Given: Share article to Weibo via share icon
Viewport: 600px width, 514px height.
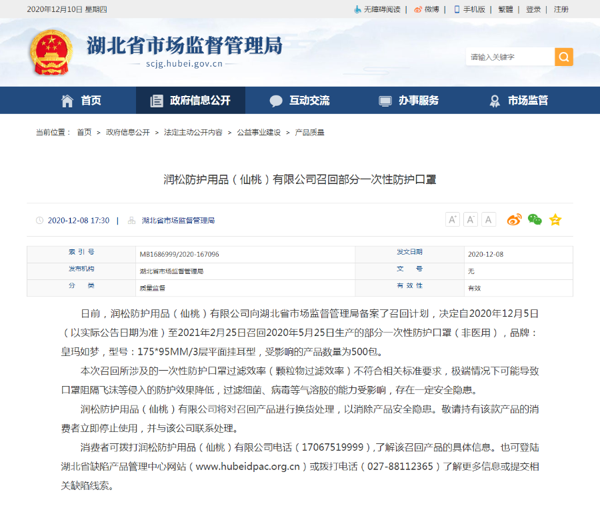Looking at the screenshot, I should pyautogui.click(x=514, y=220).
